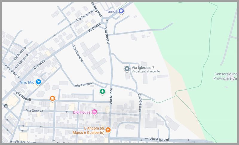239x145 pixels.
Task: Open the Tamoil place label
Action: point(112,12)
